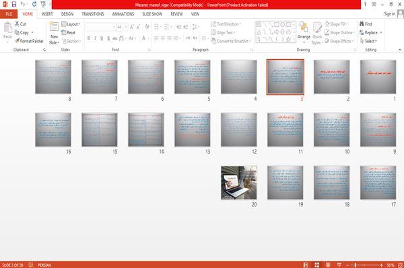Select the star shape in shapes gallery

pos(289,40)
